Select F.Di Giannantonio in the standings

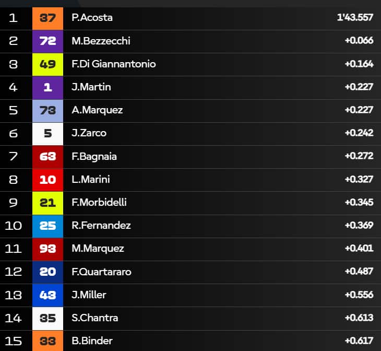113,64
